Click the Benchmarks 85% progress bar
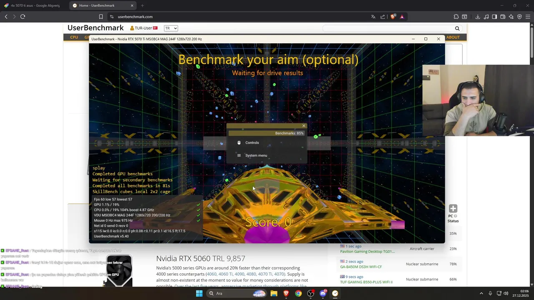The image size is (534, 300). pyautogui.click(x=267, y=133)
